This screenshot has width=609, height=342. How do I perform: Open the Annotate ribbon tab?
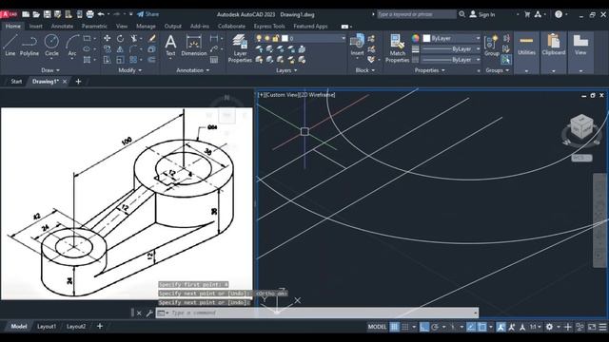pos(62,26)
